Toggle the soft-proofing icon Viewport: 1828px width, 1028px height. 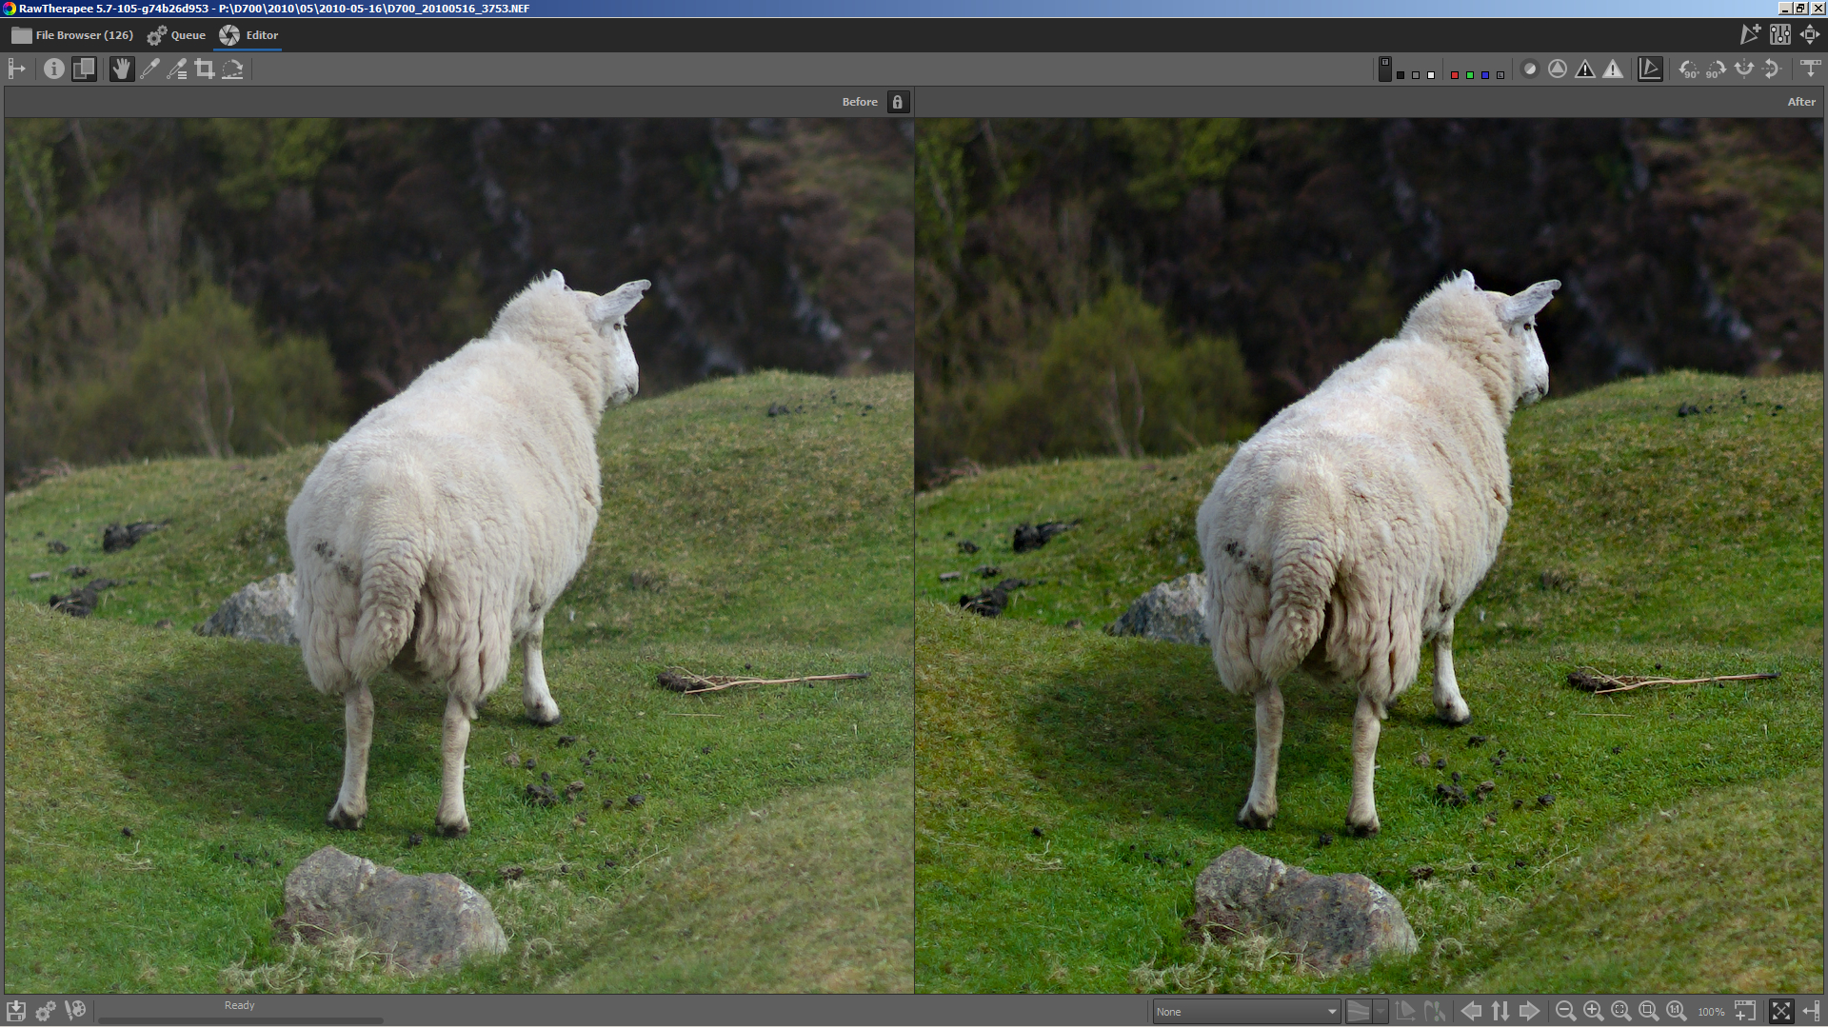pos(1406,1012)
